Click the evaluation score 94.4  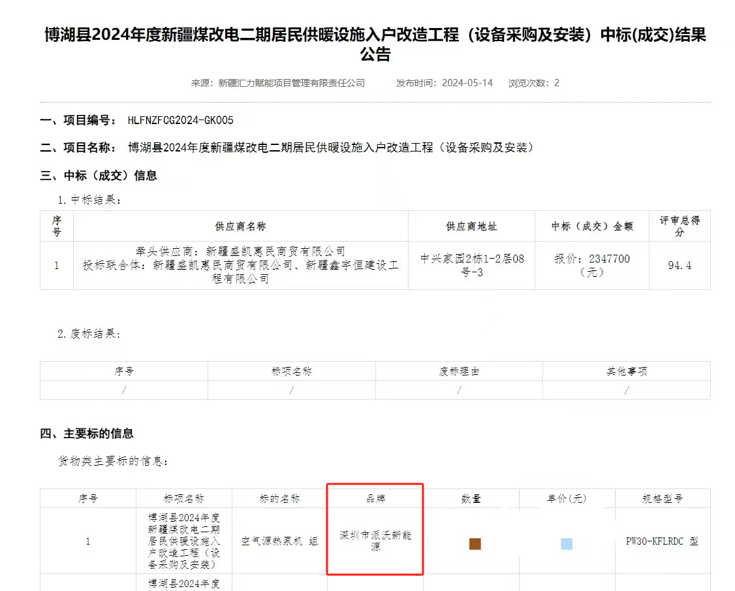point(680,266)
